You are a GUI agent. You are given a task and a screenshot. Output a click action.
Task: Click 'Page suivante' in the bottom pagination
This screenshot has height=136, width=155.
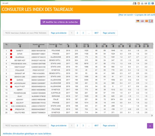pos(109,125)
